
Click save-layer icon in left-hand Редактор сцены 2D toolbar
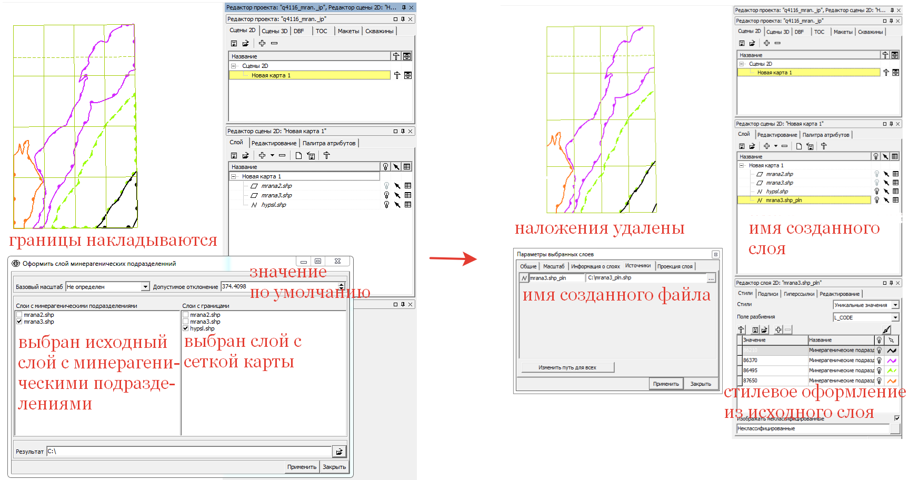(x=311, y=155)
